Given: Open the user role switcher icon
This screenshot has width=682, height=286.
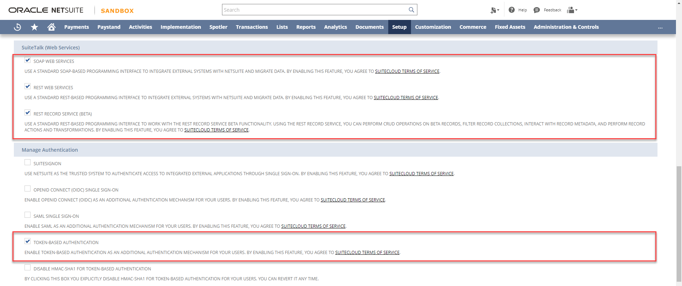Looking at the screenshot, I should coord(572,10).
